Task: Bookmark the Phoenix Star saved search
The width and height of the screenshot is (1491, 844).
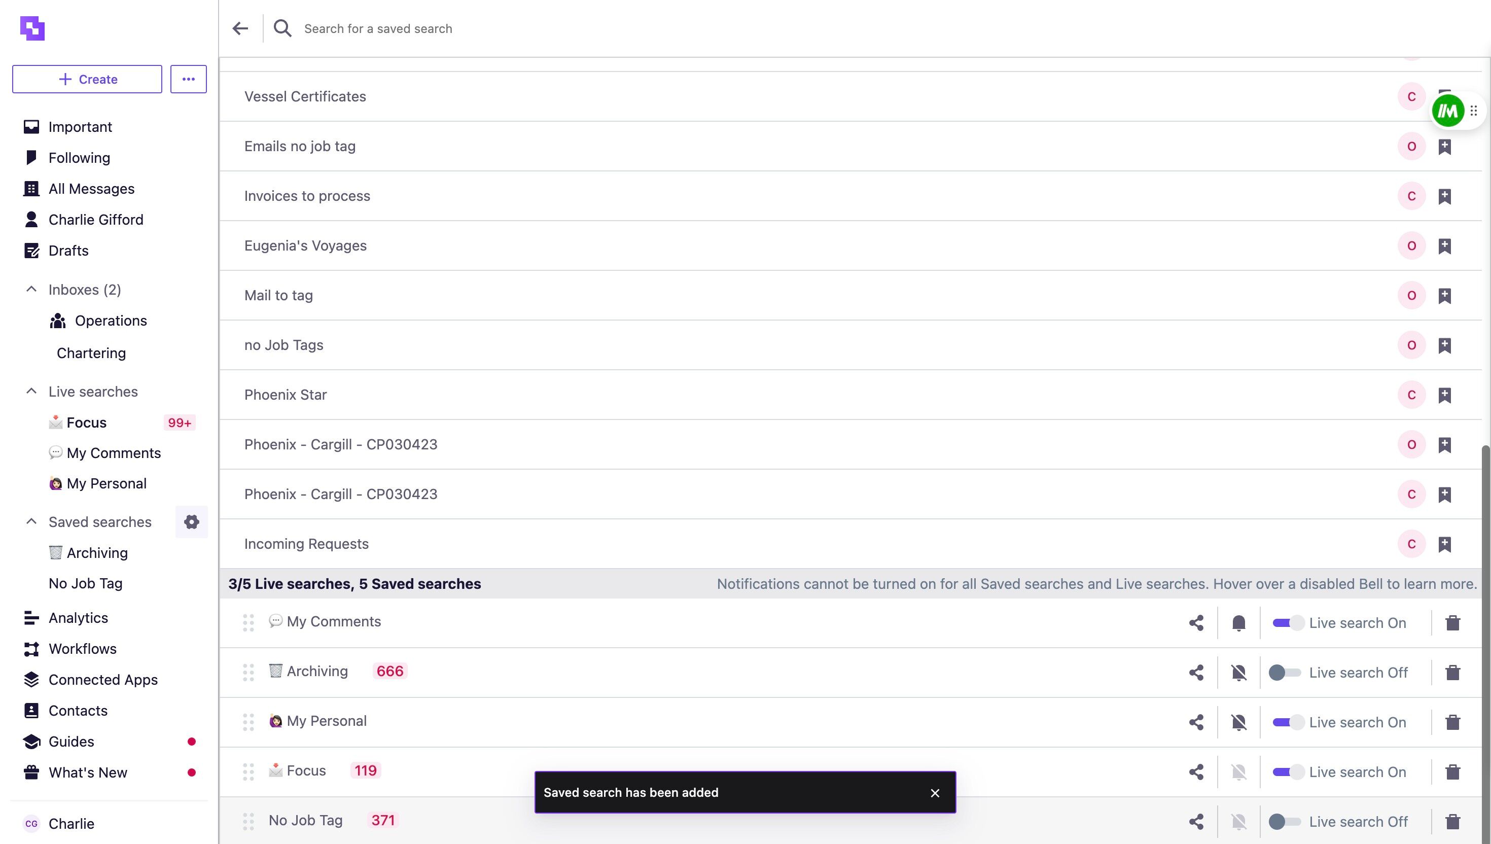Action: pos(1445,395)
